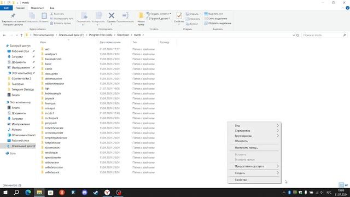This screenshot has height=197, width=350.
Task: Expand Group by submenu in context menu
Action: (x=254, y=136)
